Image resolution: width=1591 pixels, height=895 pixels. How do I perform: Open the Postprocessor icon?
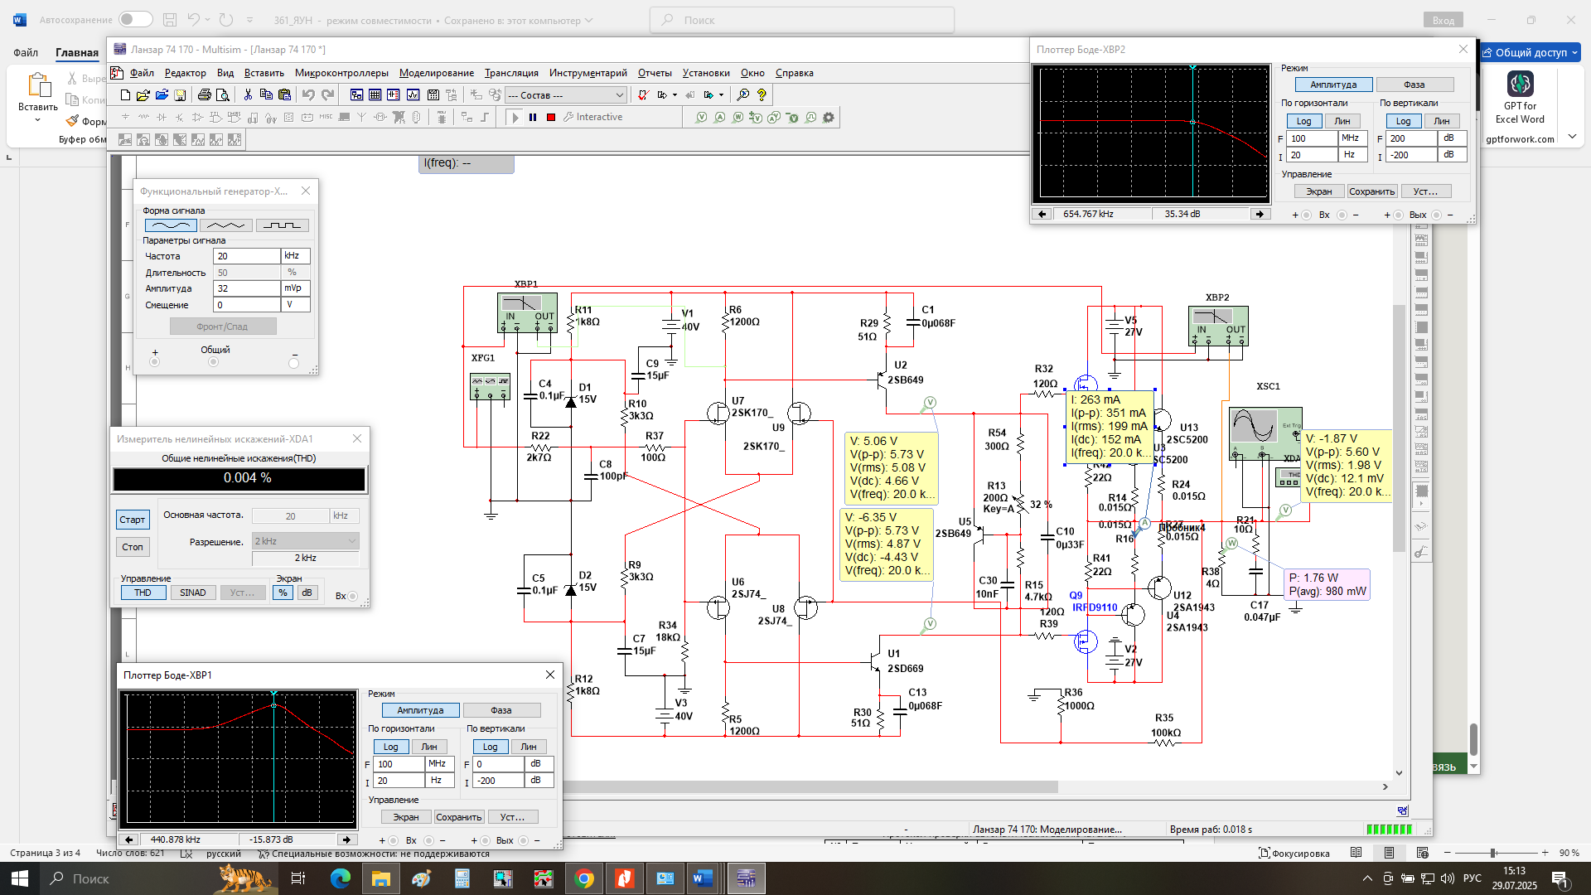click(433, 95)
